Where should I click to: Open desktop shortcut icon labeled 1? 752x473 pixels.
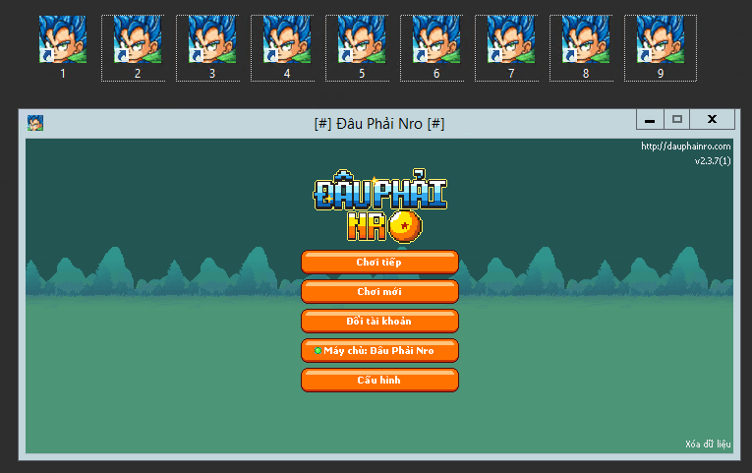point(62,40)
